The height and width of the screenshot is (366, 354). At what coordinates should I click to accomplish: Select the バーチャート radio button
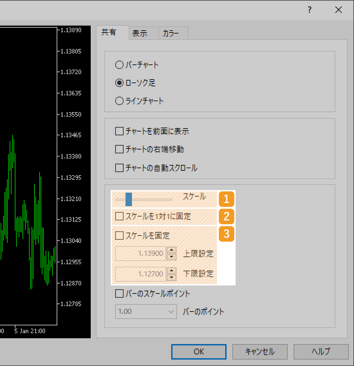[119, 65]
